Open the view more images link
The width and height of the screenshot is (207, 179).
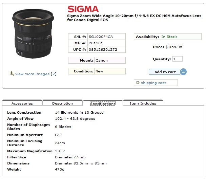(36, 74)
